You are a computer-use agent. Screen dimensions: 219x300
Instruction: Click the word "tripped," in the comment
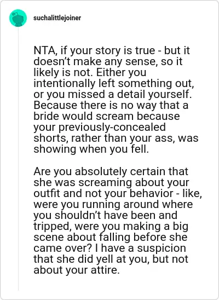(53, 226)
